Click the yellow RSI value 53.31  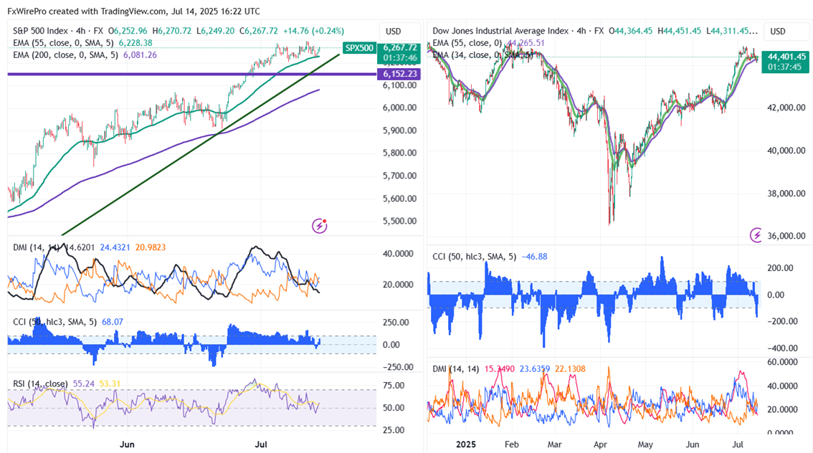[x=110, y=384]
